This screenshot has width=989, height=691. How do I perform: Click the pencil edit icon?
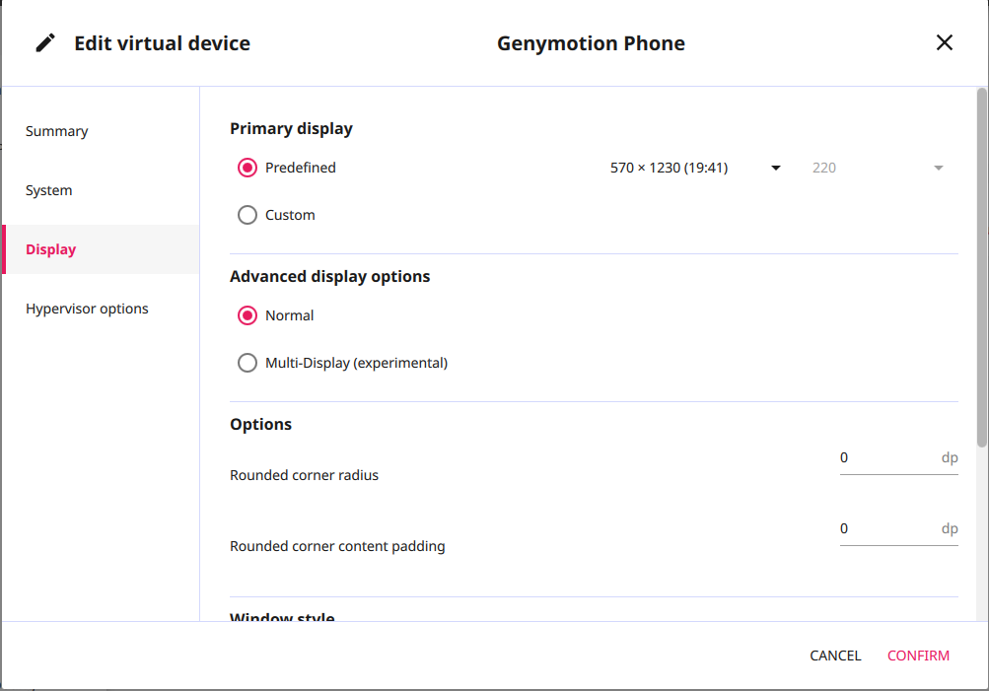[45, 43]
